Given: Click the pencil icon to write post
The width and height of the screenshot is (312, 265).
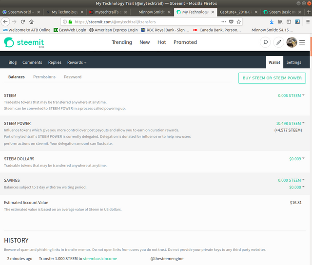Looking at the screenshot, I should tap(278, 42).
